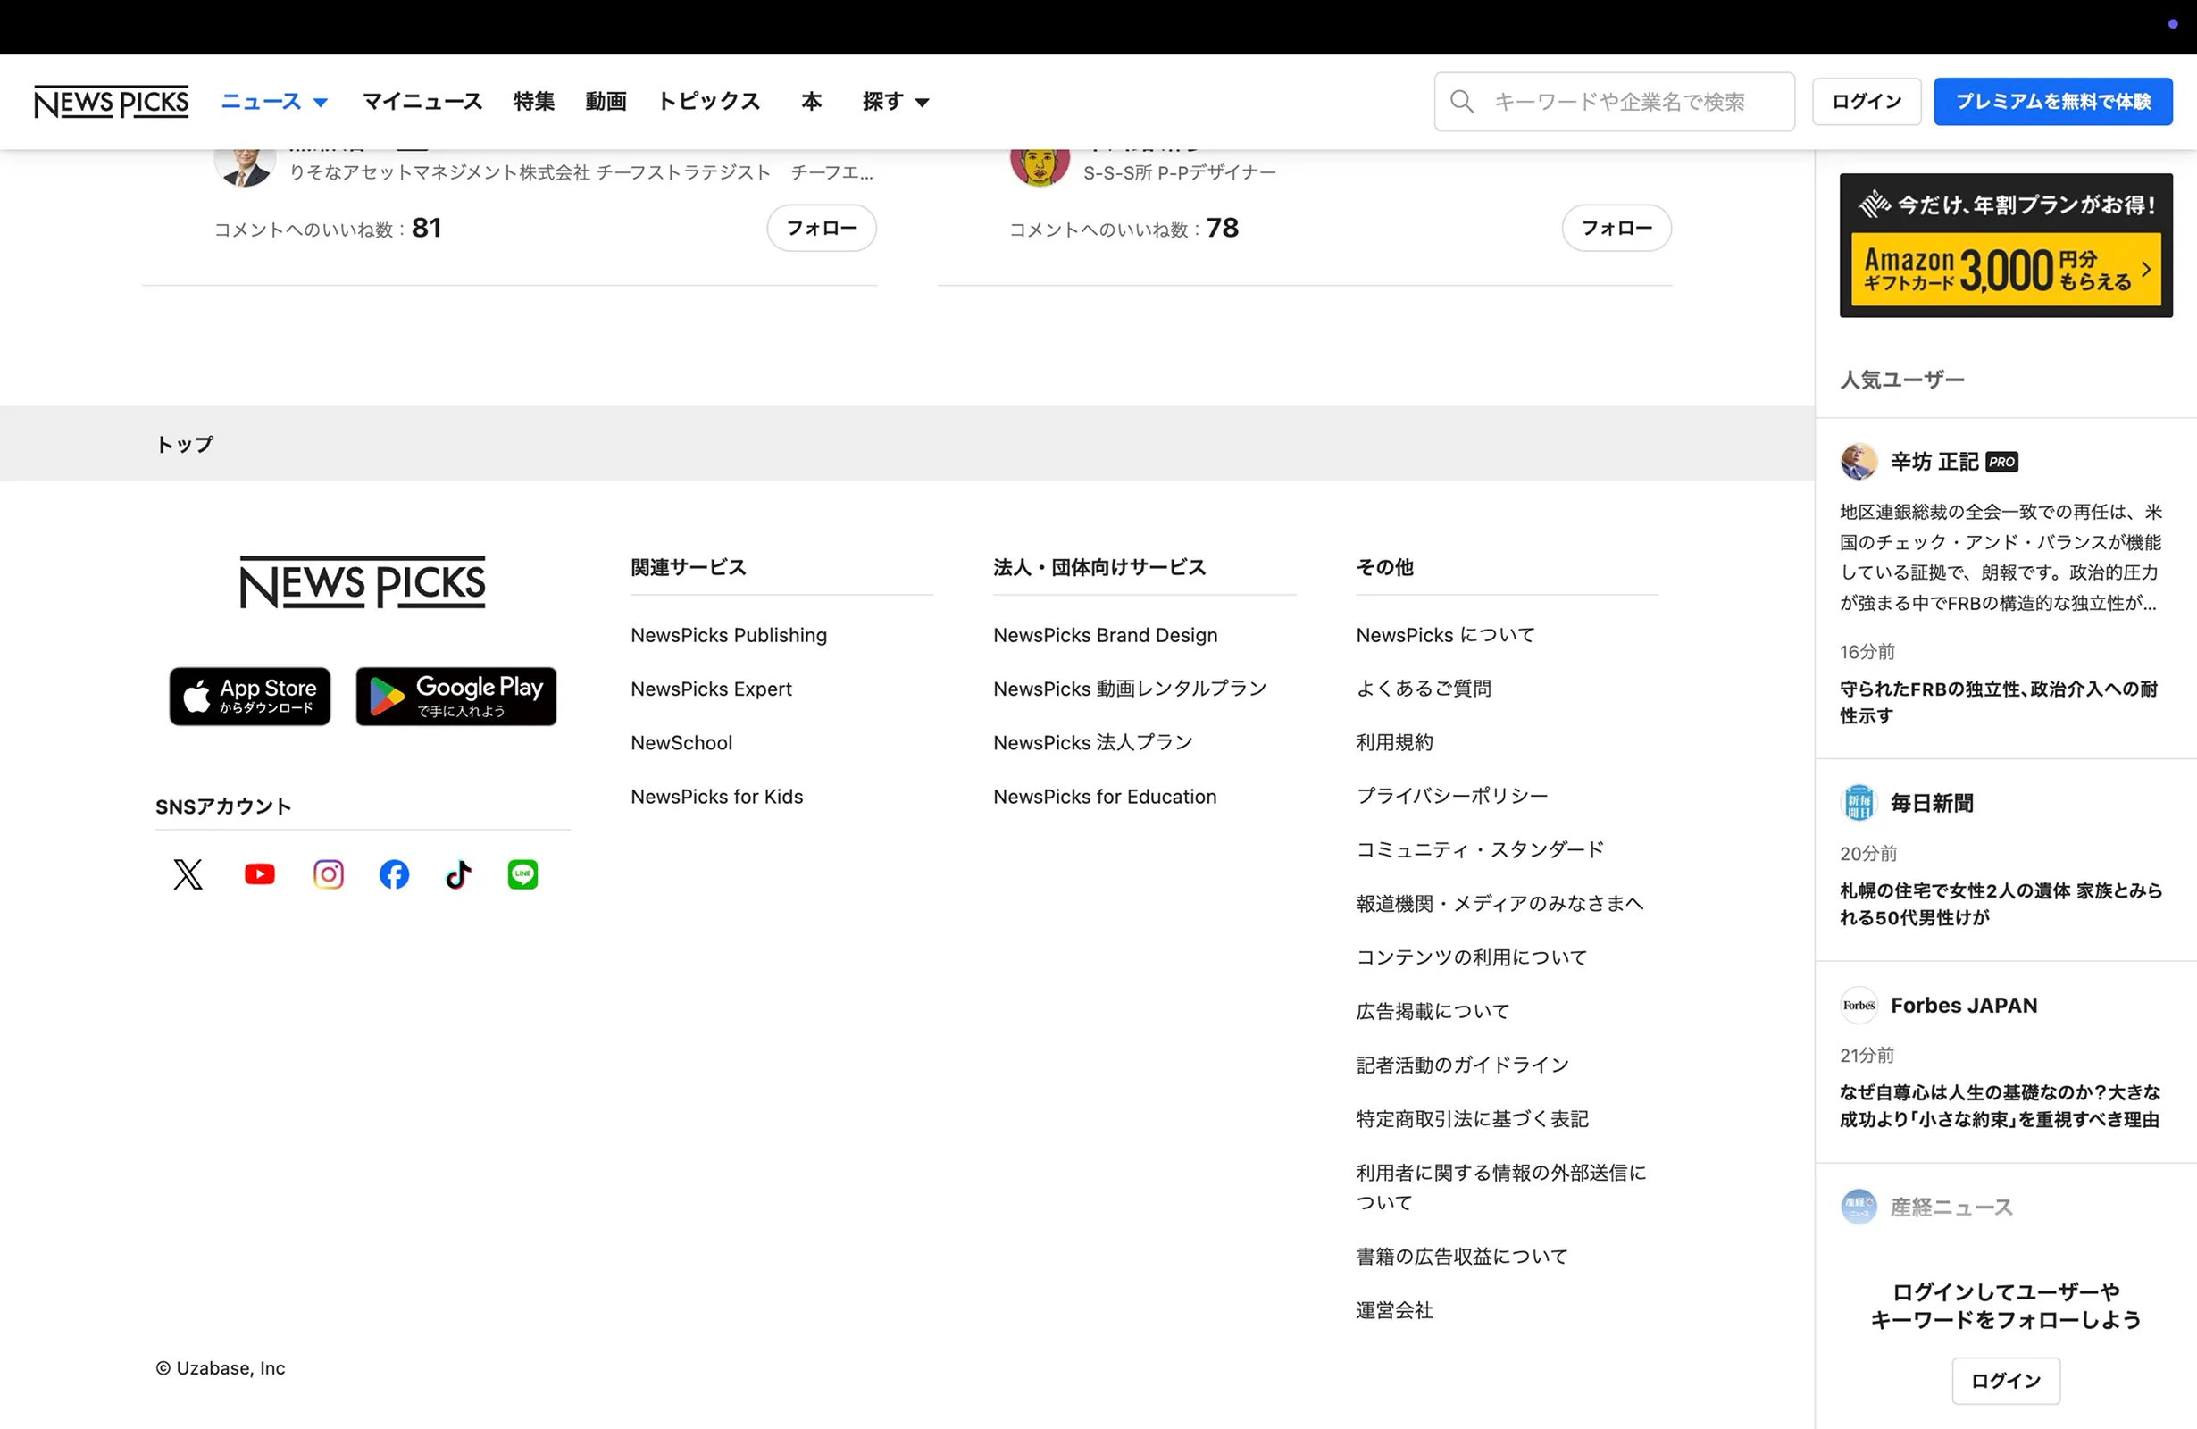Open 記者活動のガイドライン link

pos(1462,1065)
